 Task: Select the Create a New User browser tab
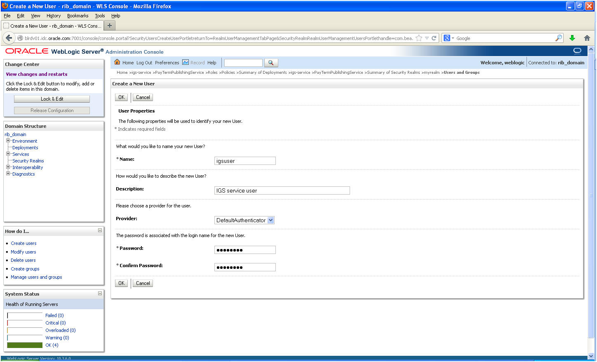coord(52,26)
